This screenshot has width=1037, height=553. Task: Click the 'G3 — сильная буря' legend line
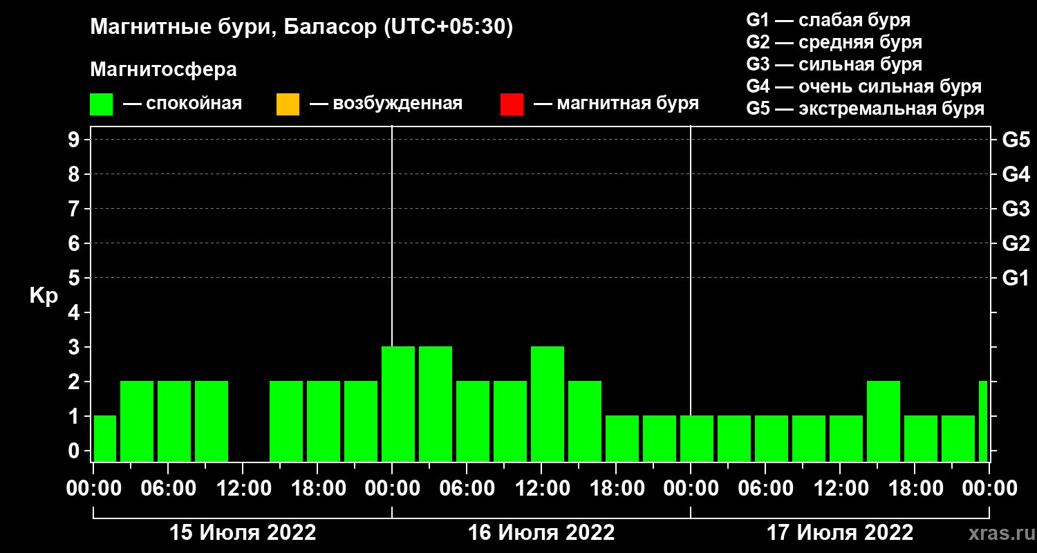(x=834, y=64)
